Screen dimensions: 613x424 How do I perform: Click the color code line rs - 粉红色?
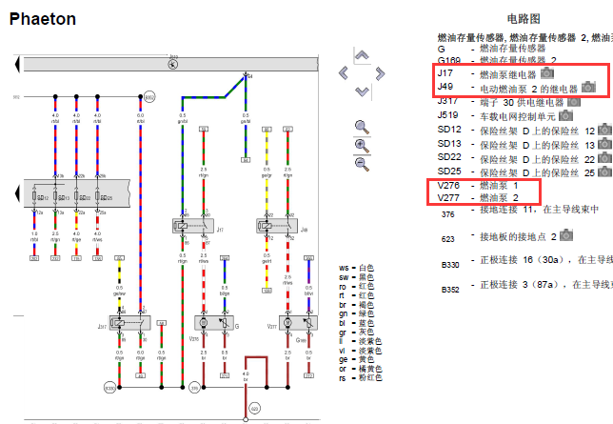click(360, 378)
